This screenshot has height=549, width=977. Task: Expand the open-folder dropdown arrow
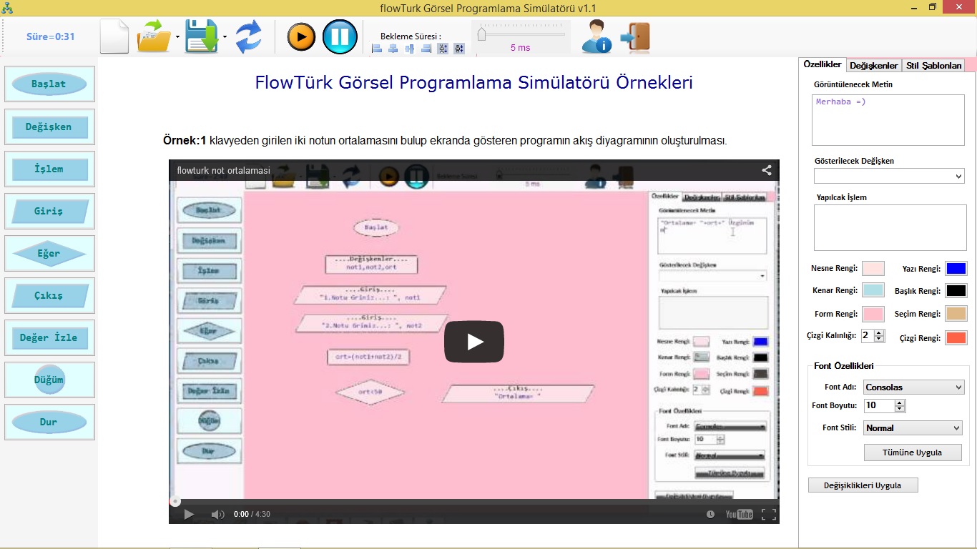pyautogui.click(x=177, y=36)
